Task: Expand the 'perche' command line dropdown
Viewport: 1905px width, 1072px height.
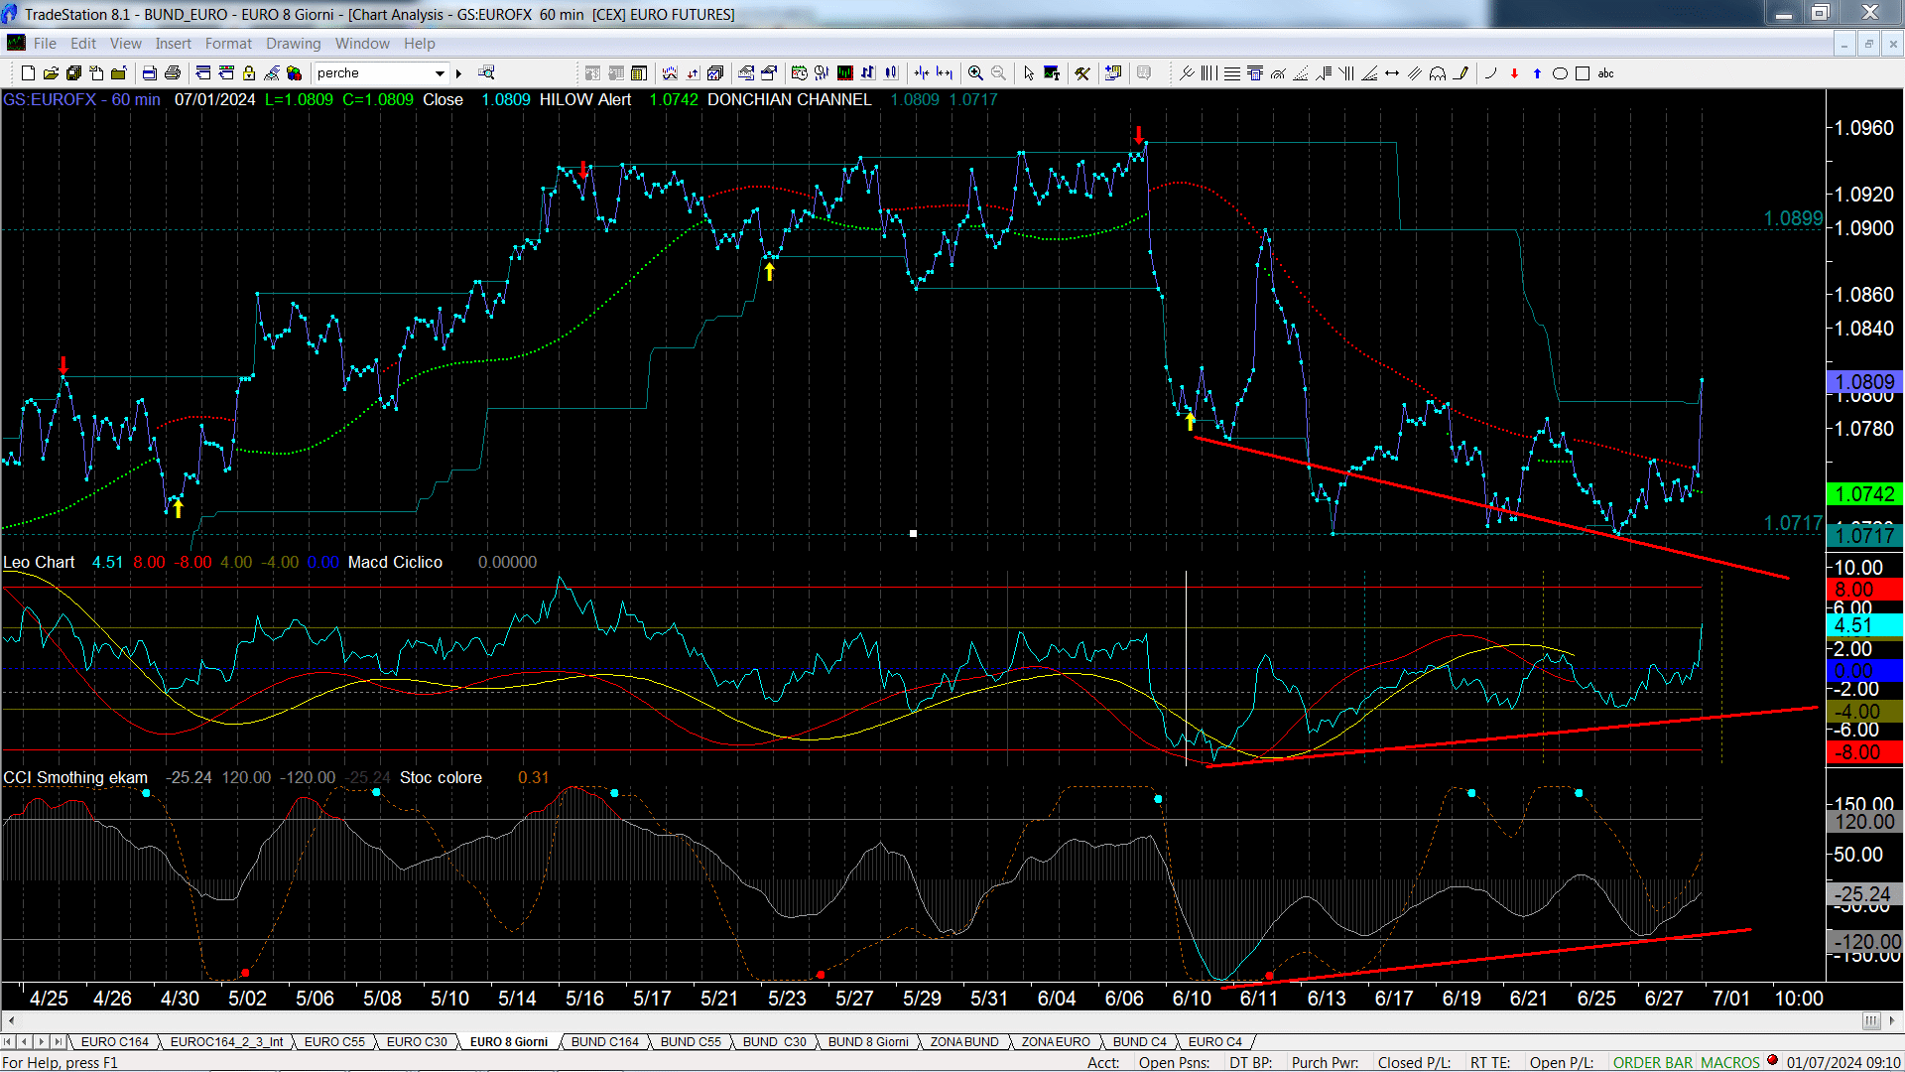Action: pos(440,73)
